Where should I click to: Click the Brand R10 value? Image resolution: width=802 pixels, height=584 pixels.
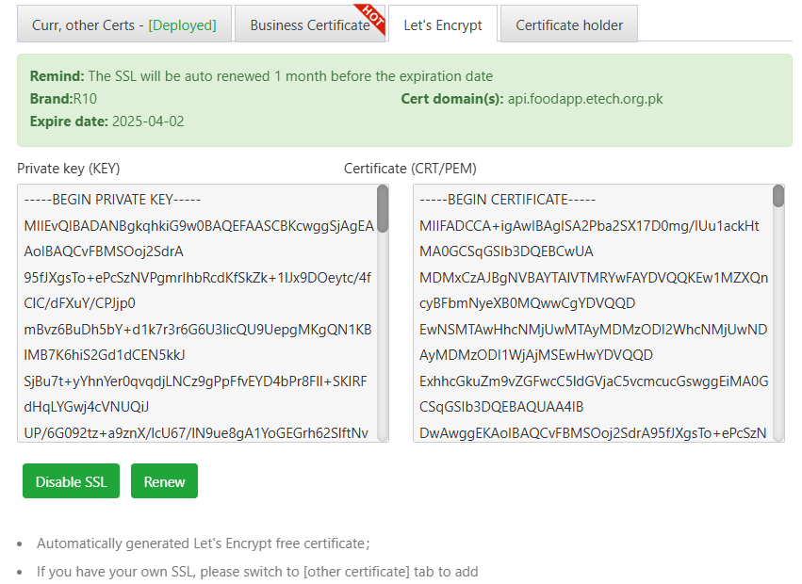pos(86,99)
